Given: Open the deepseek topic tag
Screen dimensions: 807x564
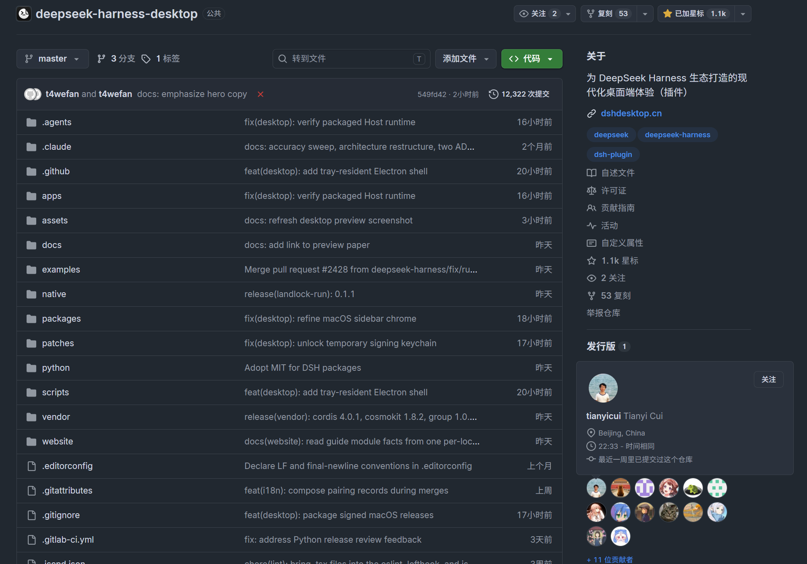Looking at the screenshot, I should [611, 135].
